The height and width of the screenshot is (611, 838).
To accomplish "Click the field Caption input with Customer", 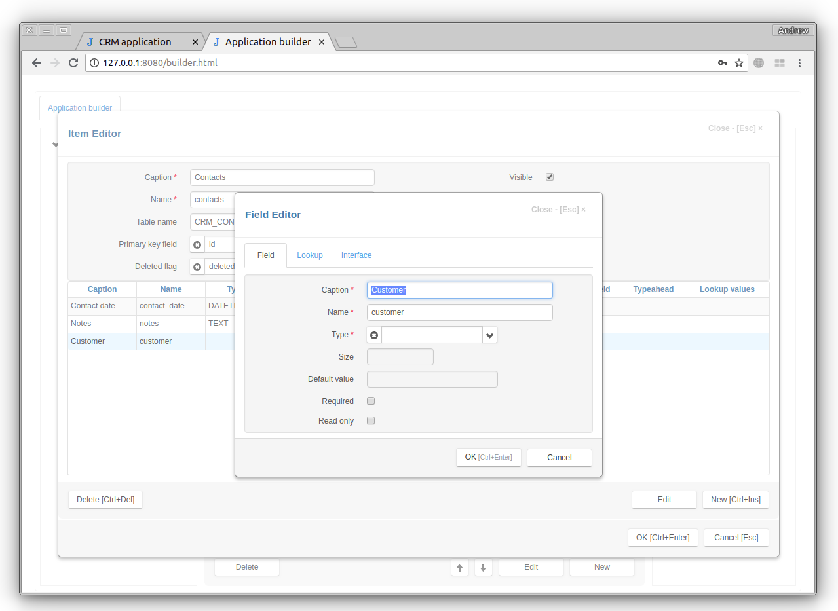I will pos(460,290).
